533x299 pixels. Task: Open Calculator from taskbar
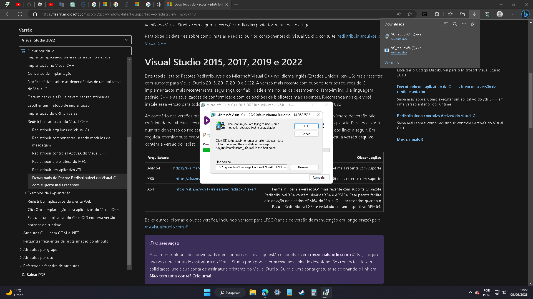(314, 292)
